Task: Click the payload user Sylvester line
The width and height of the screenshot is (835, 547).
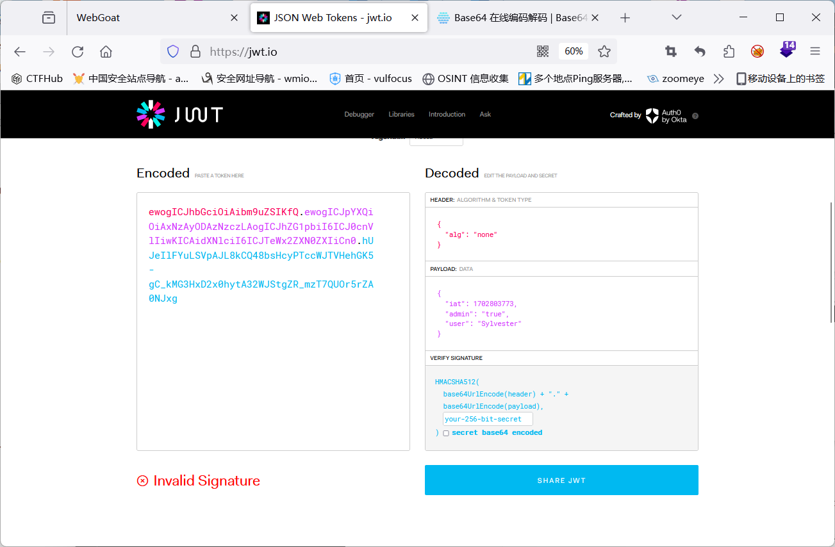Action: pyautogui.click(x=483, y=324)
